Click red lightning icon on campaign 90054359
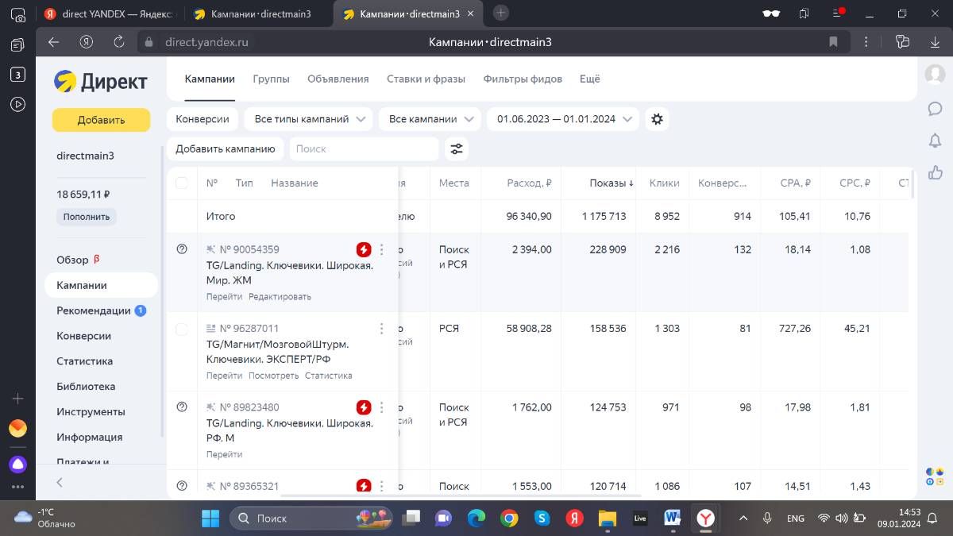 (364, 249)
